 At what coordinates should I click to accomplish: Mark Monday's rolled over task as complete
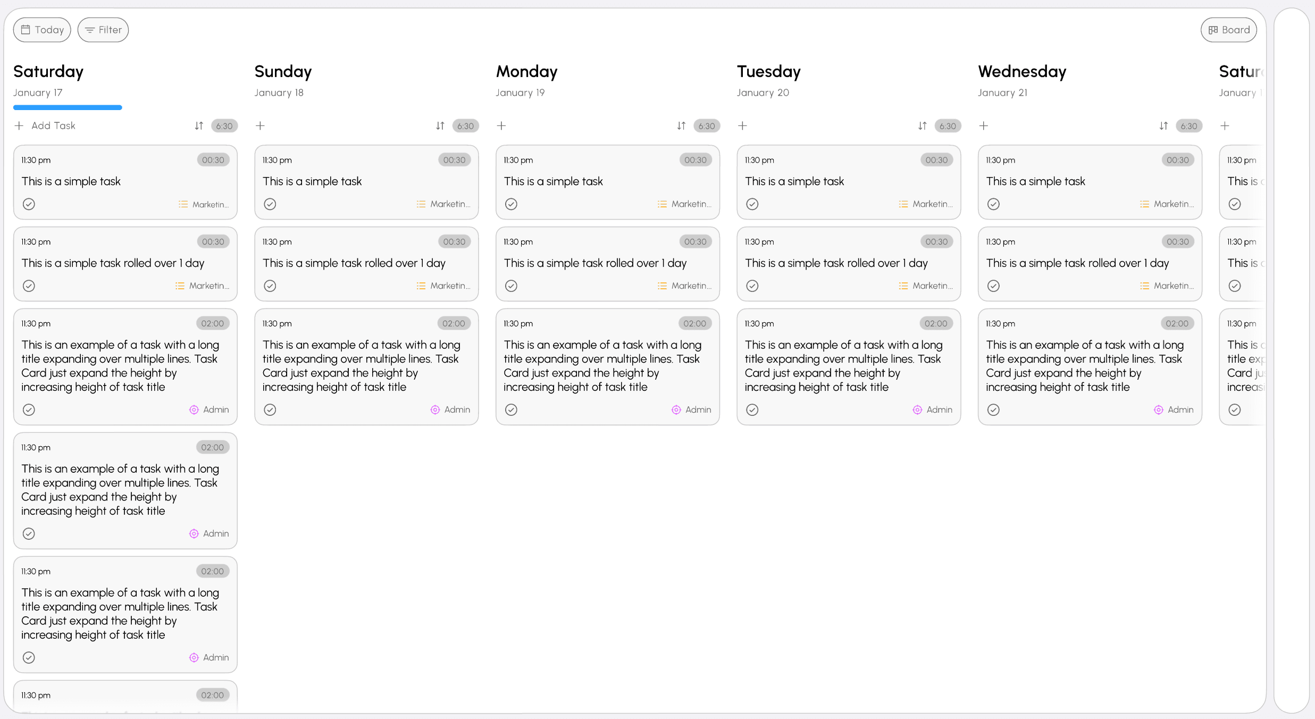[510, 286]
